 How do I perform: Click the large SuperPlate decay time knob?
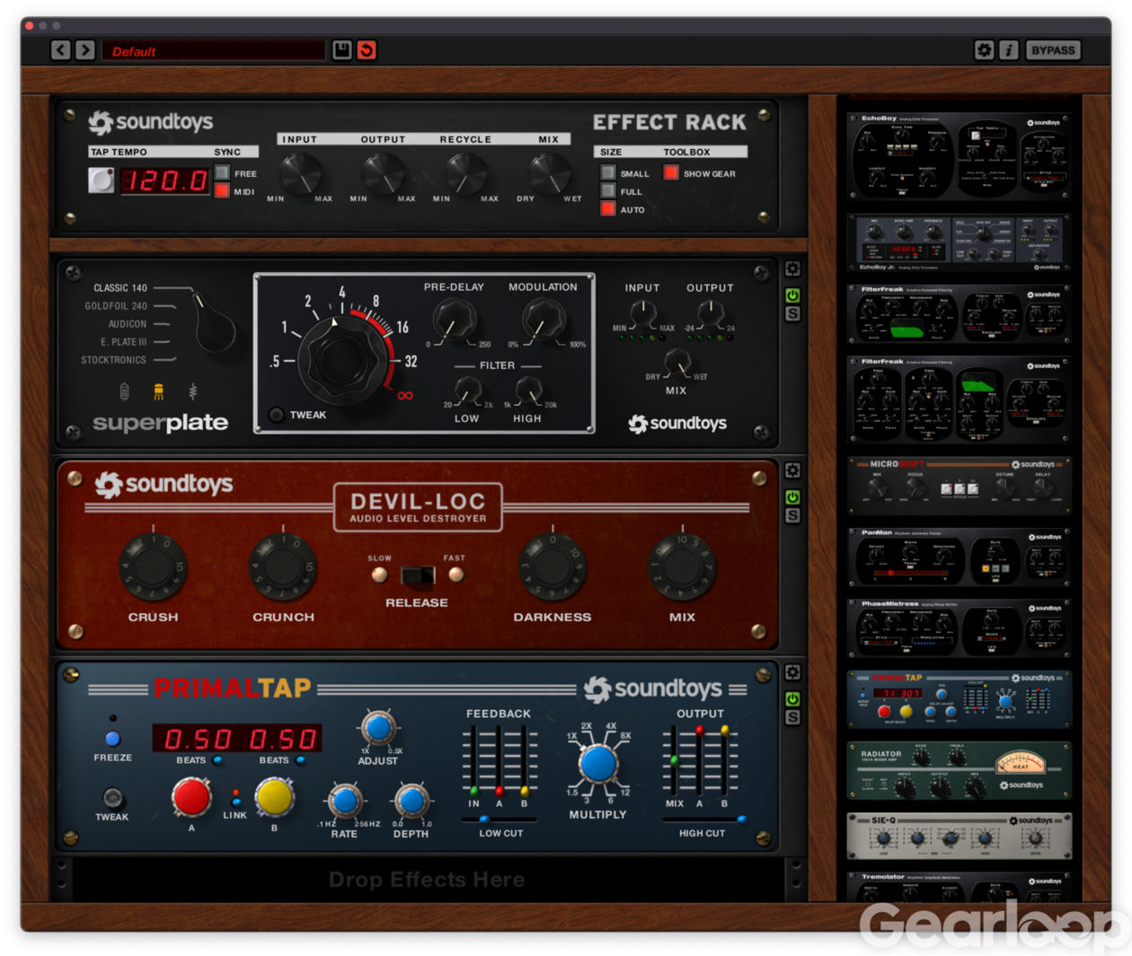pyautogui.click(x=341, y=359)
